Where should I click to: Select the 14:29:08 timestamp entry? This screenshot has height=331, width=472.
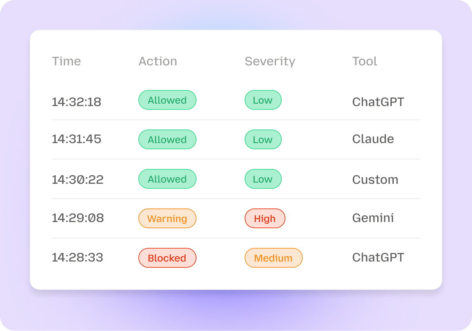(77, 218)
